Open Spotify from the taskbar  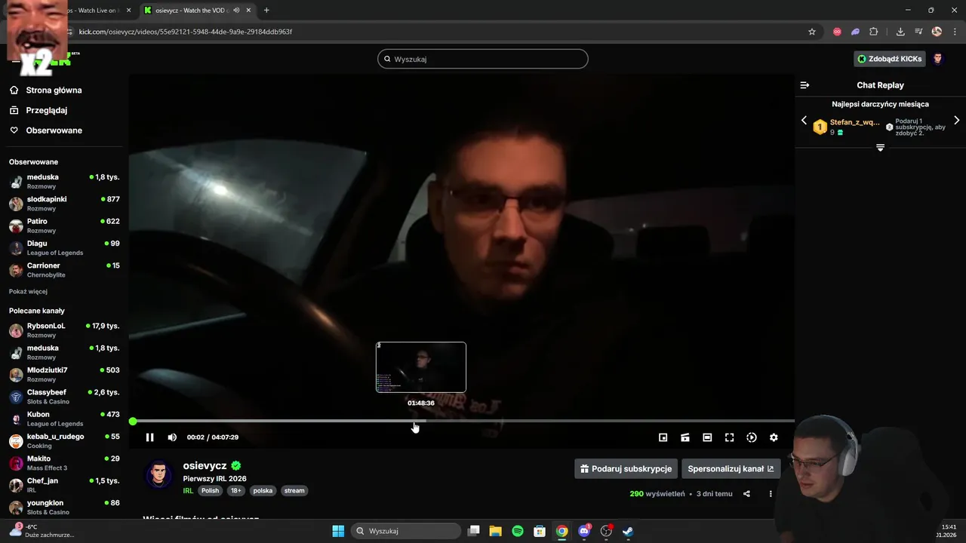click(x=518, y=531)
